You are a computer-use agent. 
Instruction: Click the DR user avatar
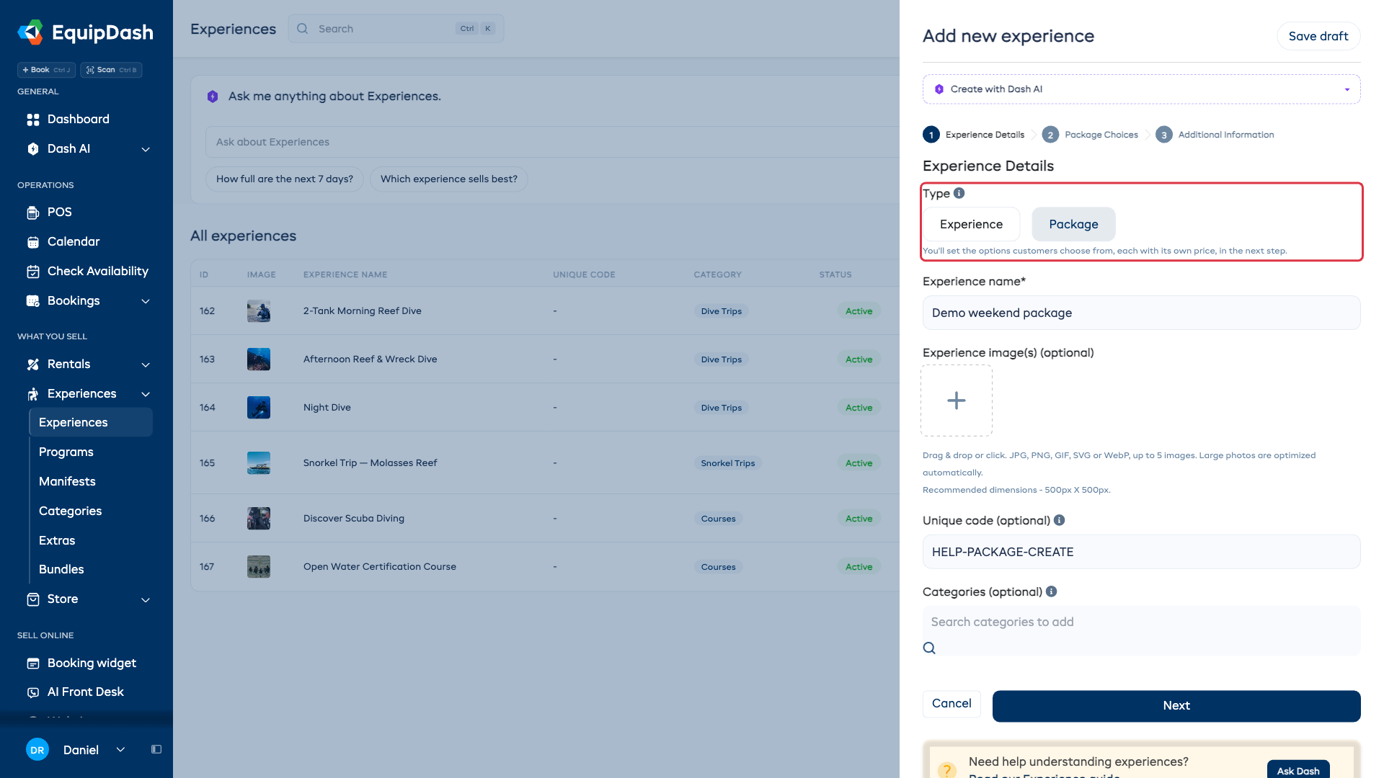tap(37, 750)
